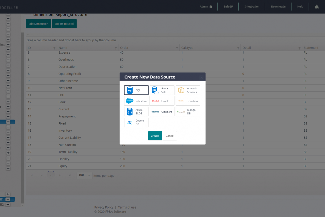
Task: Open the Integration menu
Action: click(x=252, y=7)
